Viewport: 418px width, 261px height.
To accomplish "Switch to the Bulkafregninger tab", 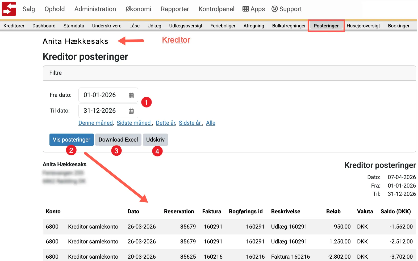I will [x=289, y=26].
